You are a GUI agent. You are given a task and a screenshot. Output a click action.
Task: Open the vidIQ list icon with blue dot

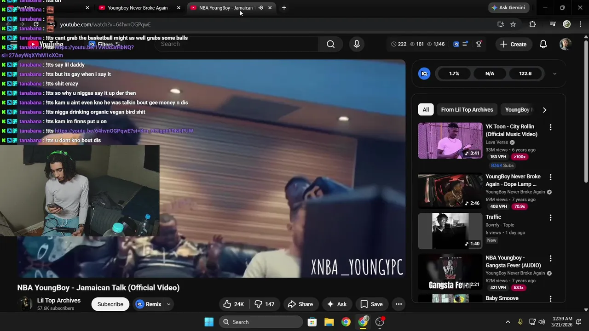click(465, 44)
